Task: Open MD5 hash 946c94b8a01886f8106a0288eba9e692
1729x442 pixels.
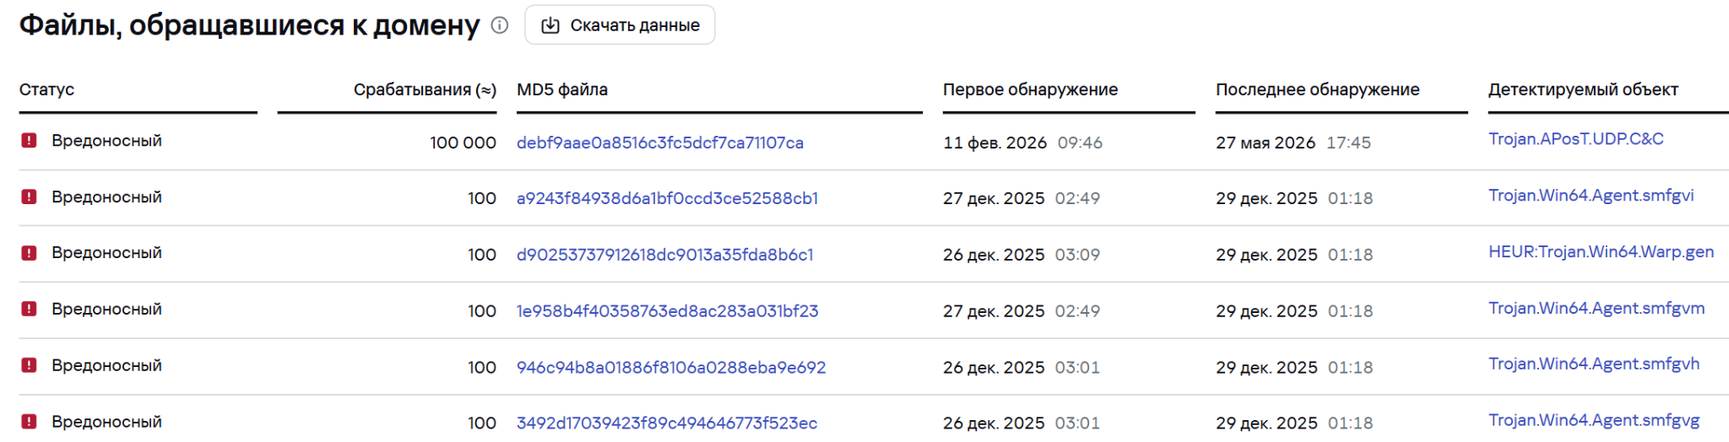Action: [671, 368]
